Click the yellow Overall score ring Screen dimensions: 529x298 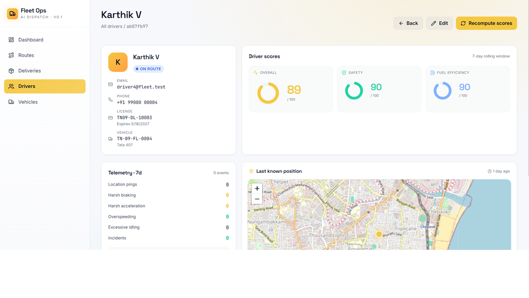point(268,93)
